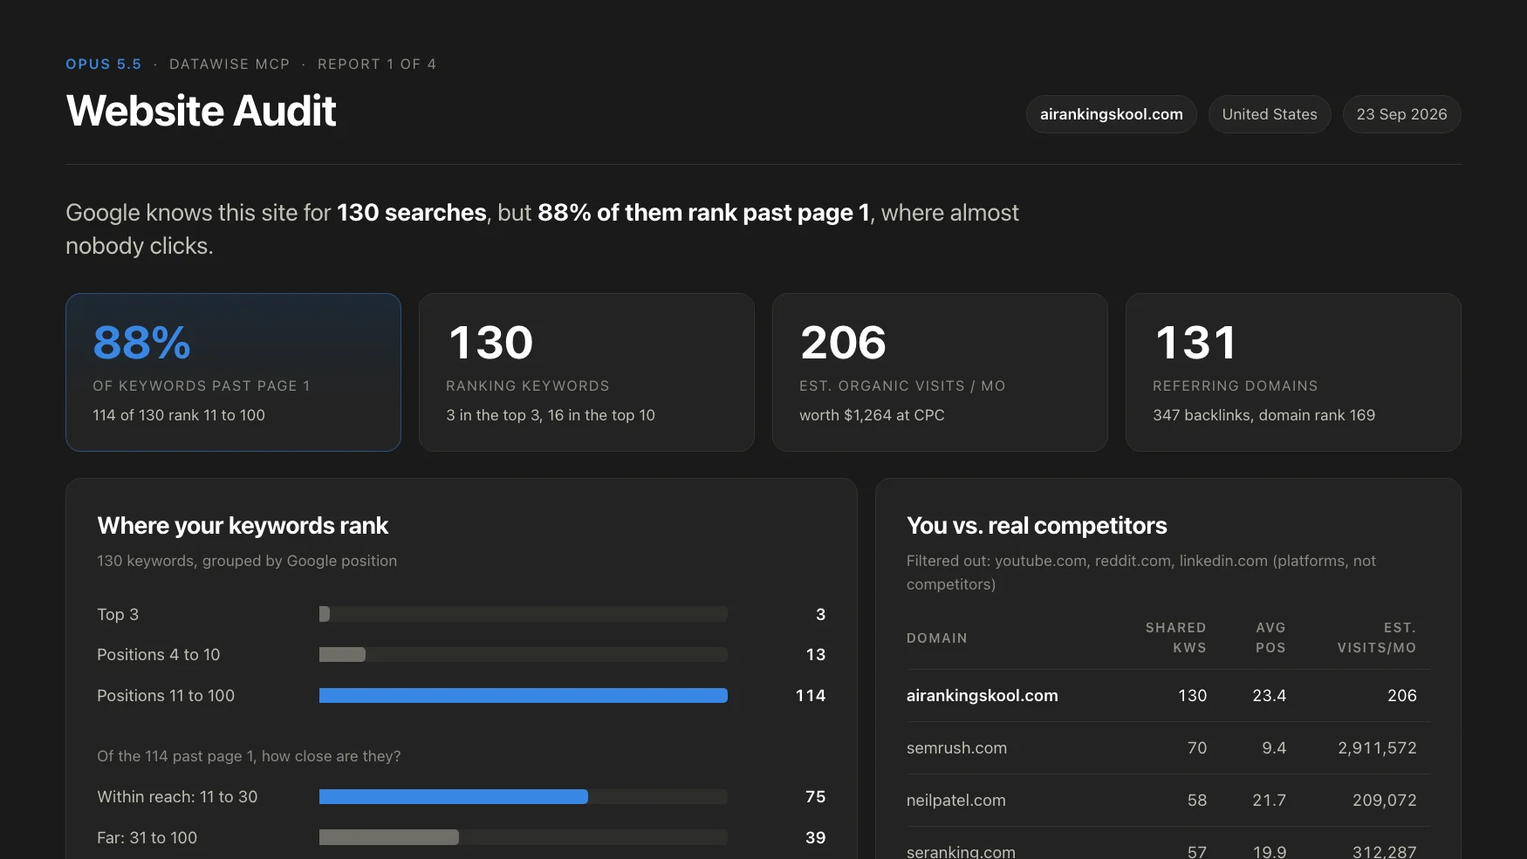The image size is (1527, 859).
Task: Click the AVG POS column header
Action: click(1270, 637)
